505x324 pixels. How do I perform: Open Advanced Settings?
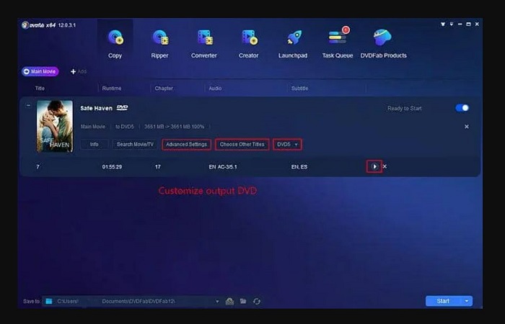(186, 144)
